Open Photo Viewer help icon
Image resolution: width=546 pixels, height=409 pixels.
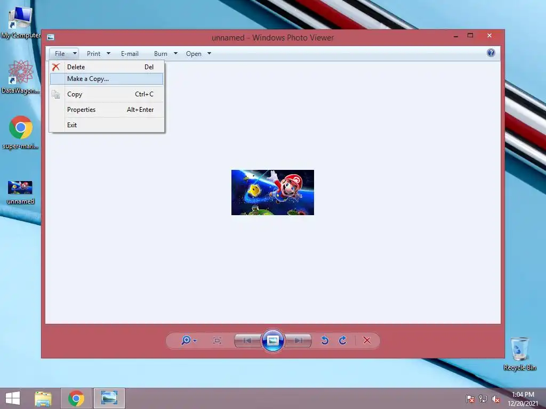(x=491, y=53)
